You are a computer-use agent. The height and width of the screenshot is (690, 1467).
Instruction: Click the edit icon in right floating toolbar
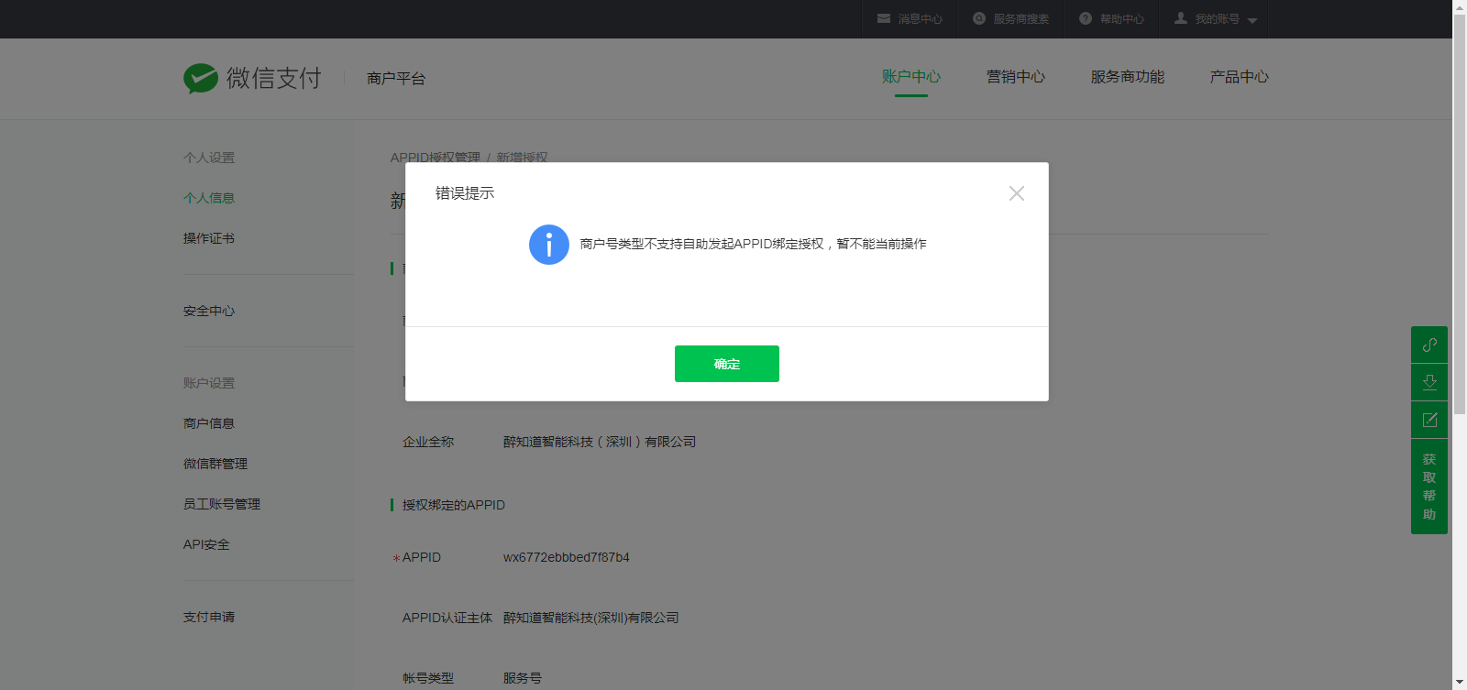tap(1429, 420)
